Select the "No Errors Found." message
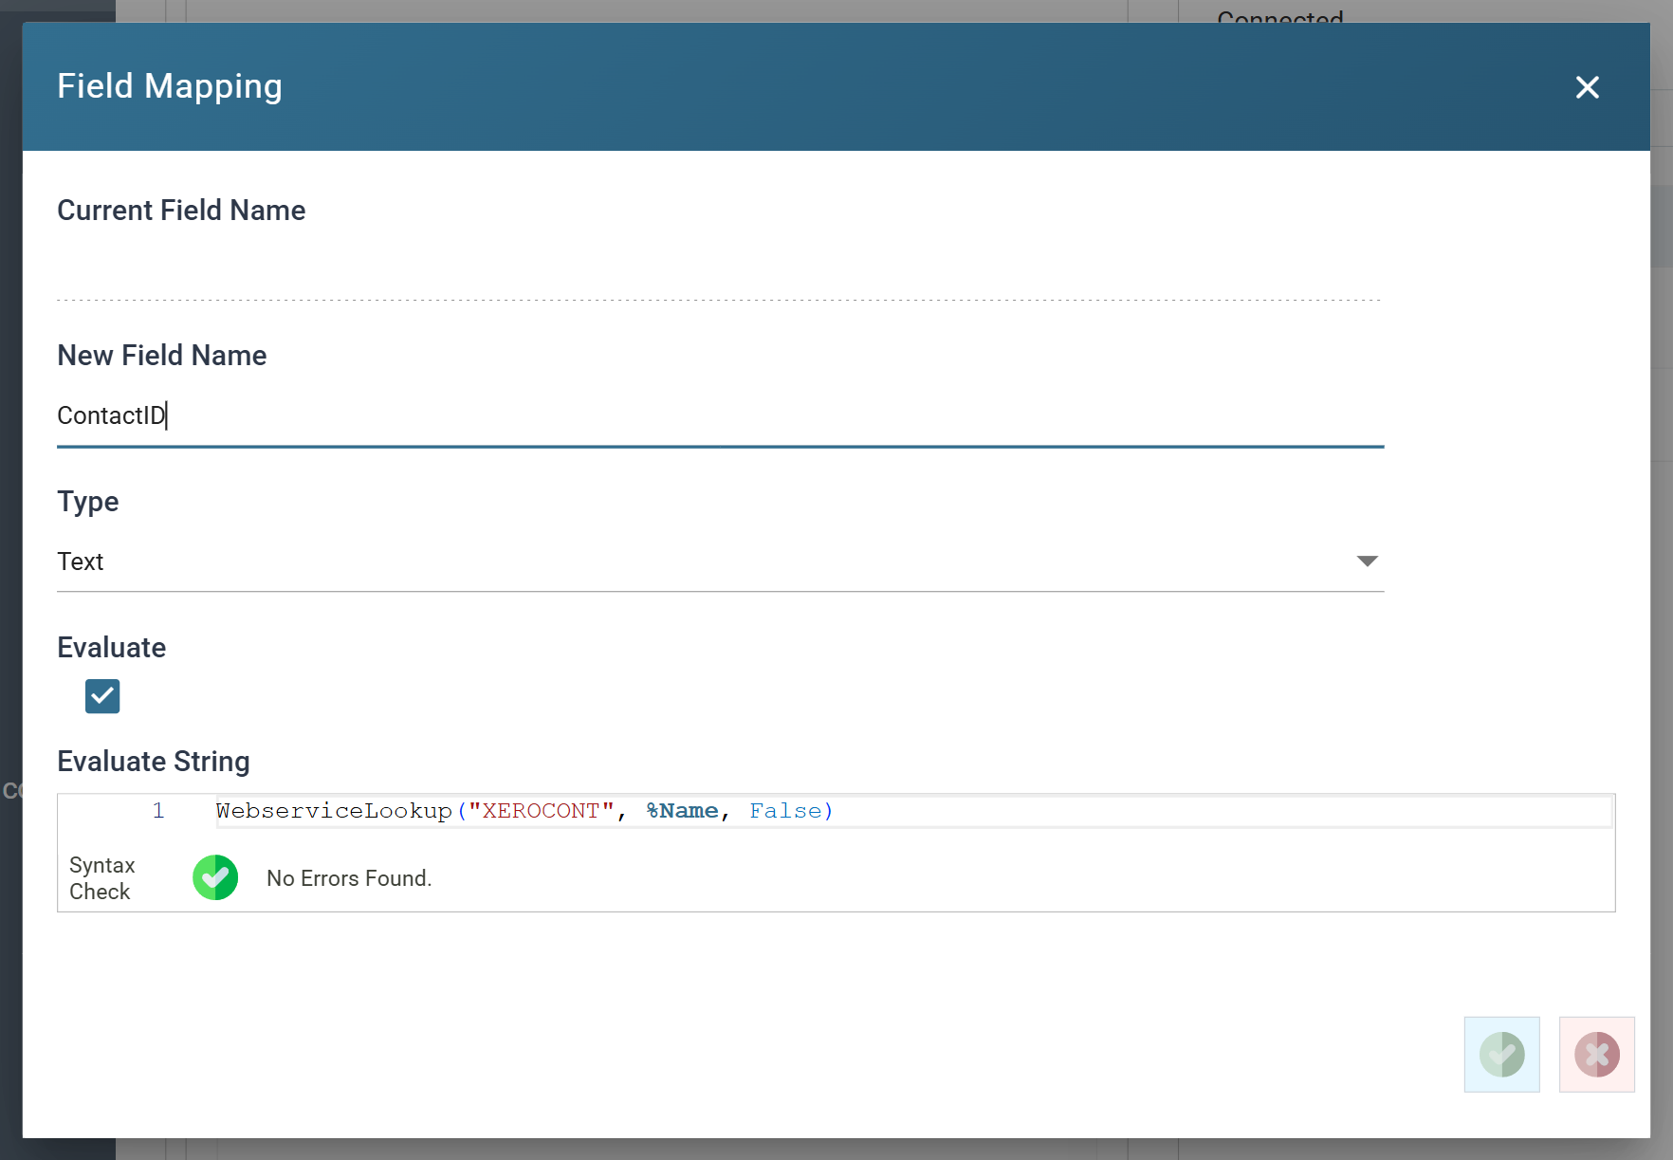The height and width of the screenshot is (1160, 1673). 349,878
